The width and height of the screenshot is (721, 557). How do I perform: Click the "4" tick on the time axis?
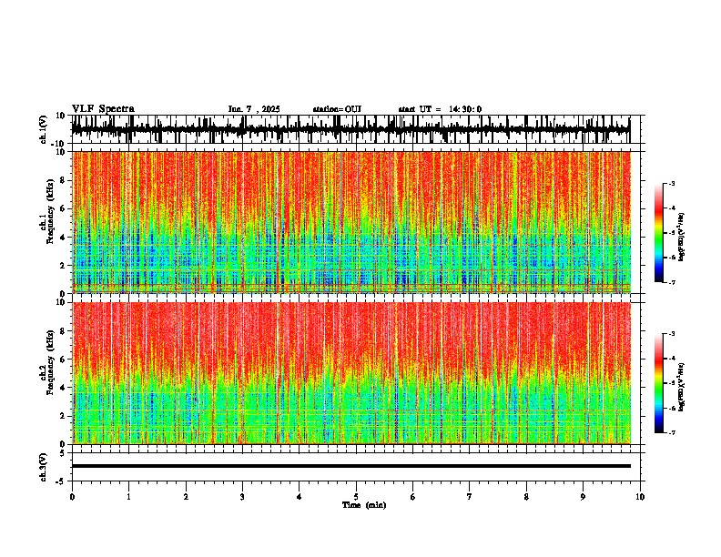coord(300,497)
